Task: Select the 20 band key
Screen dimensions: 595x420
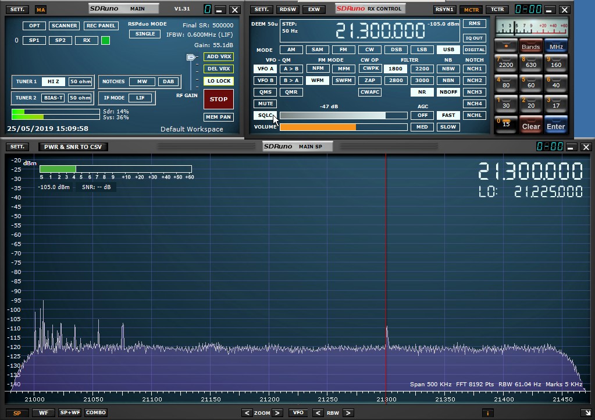Action: pos(530,105)
